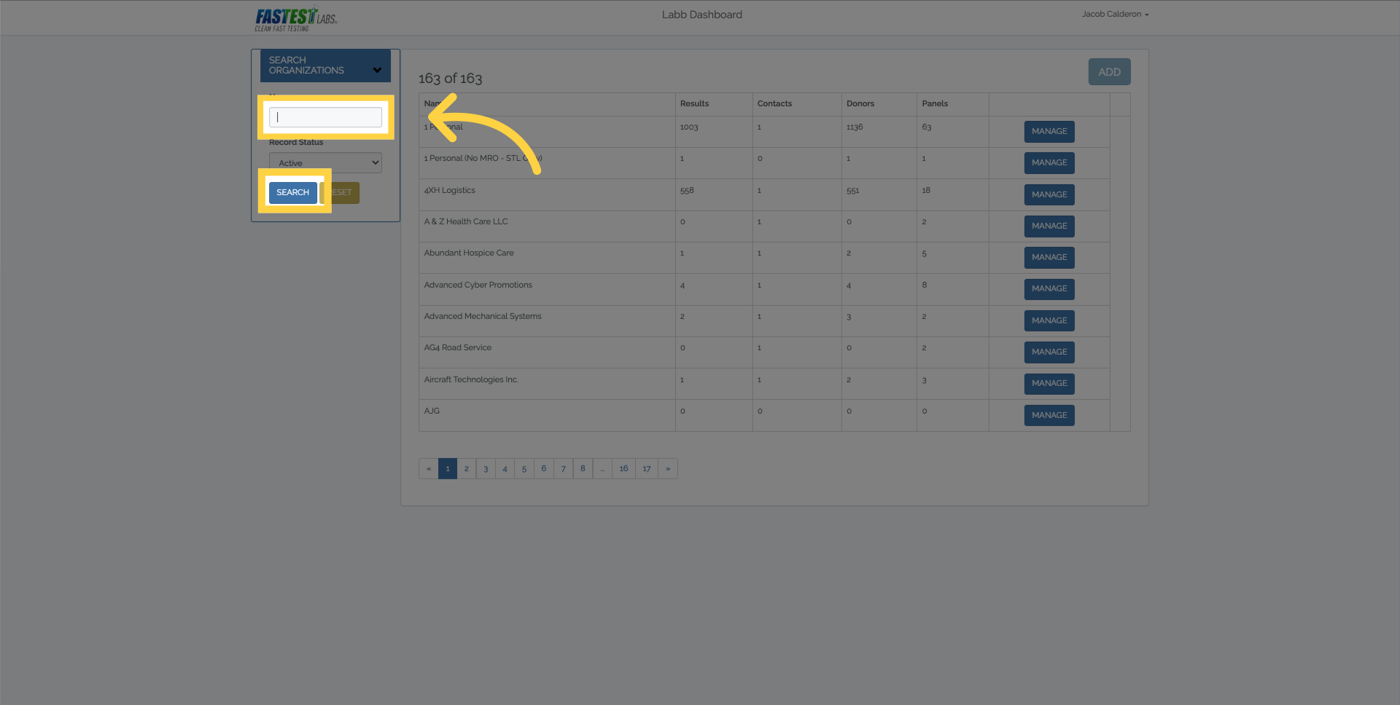Screen dimensions: 1400x705
Task: Manage Abundant Hospice Care organization
Action: [1049, 257]
